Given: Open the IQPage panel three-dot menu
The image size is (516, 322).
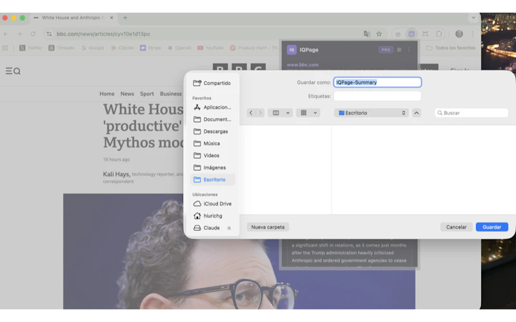Looking at the screenshot, I should click(409, 50).
